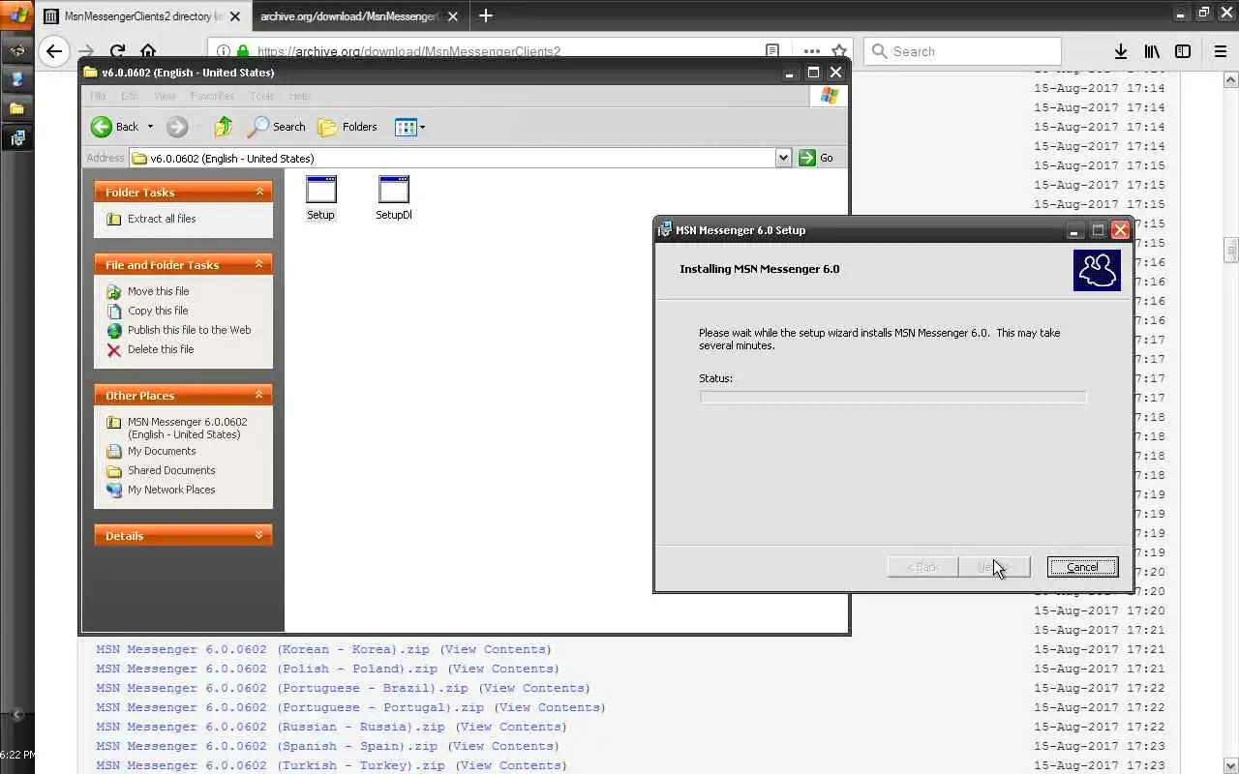Reload the archive.org page
The width and height of the screenshot is (1239, 774).
pos(117,51)
